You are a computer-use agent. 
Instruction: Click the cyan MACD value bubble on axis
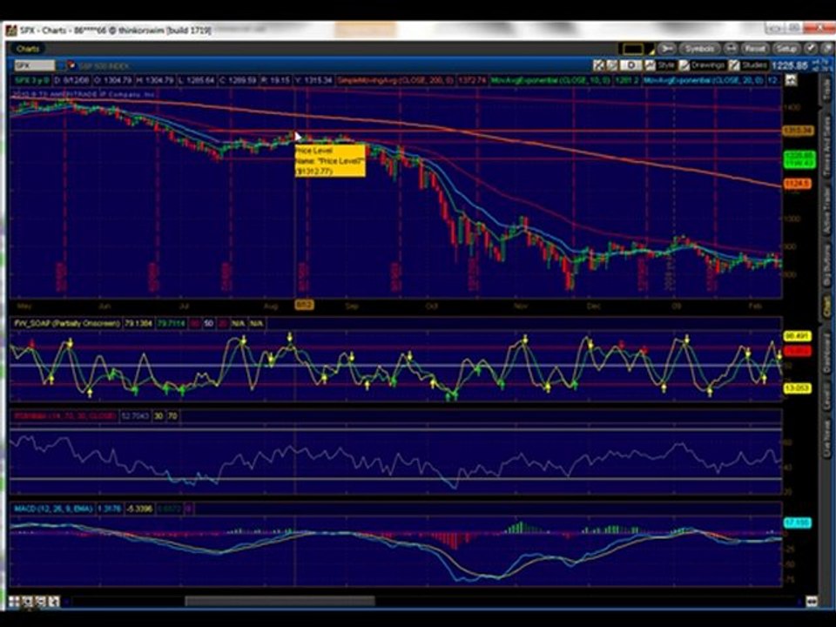pyautogui.click(x=797, y=523)
